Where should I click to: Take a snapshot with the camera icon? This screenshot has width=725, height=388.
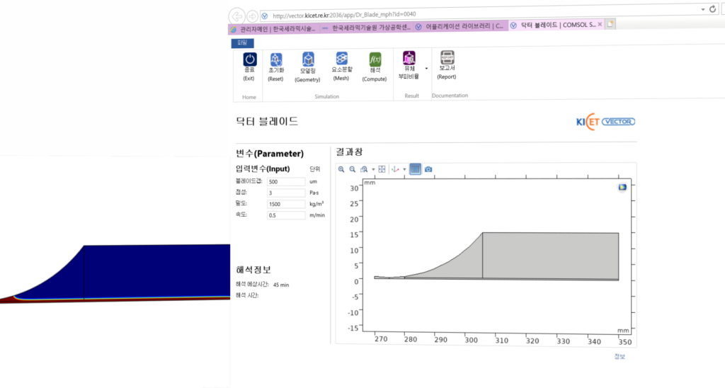428,169
